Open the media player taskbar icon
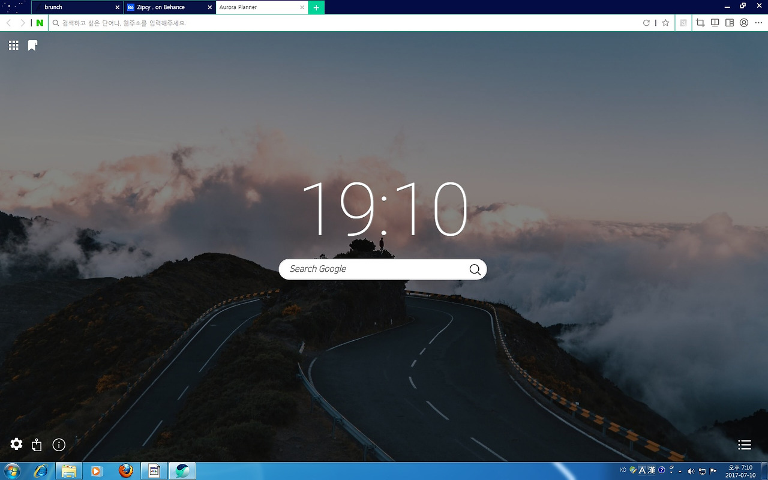 [96, 471]
